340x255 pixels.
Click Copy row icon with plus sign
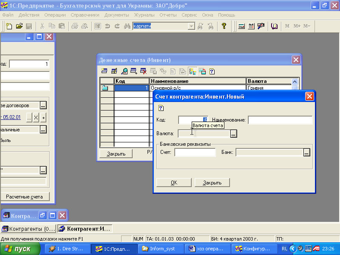pos(134,71)
